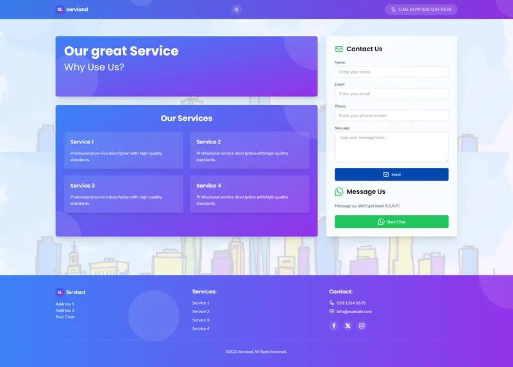Click the info@example.com email link
Viewport: 513px width, 367px height.
click(354, 311)
